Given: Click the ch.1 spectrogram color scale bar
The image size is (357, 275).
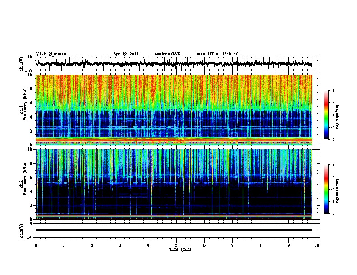Looking at the screenshot, I should point(326,115).
